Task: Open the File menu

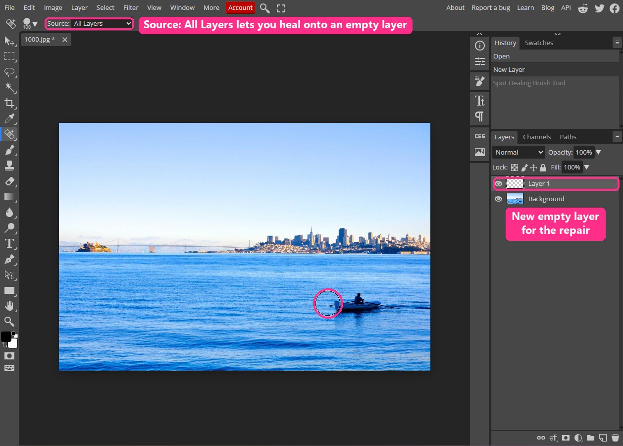Action: click(x=9, y=8)
